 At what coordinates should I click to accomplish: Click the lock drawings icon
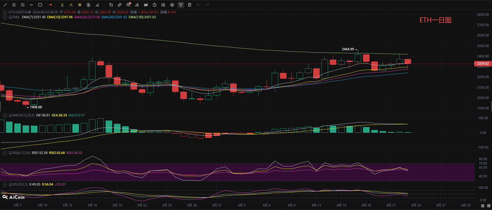155,5
